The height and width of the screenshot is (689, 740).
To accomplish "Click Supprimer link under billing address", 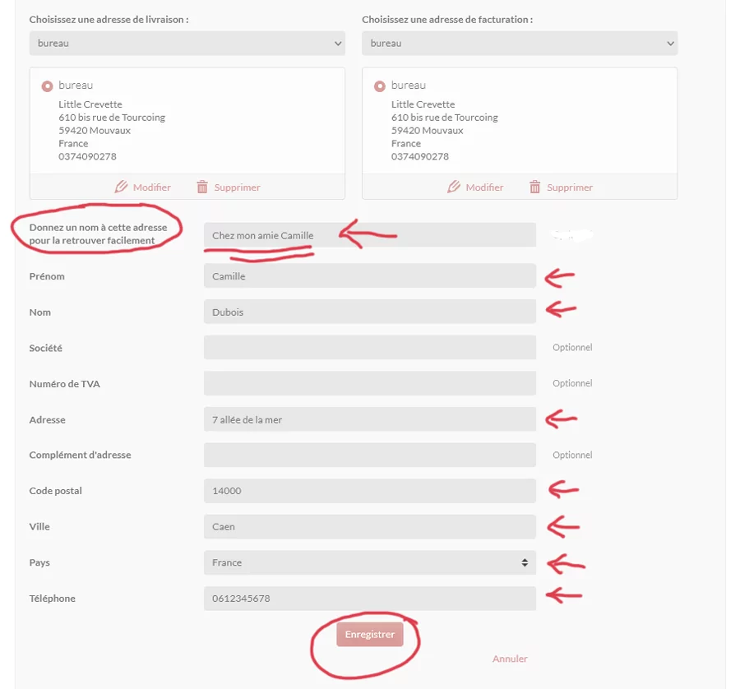I will (x=570, y=187).
